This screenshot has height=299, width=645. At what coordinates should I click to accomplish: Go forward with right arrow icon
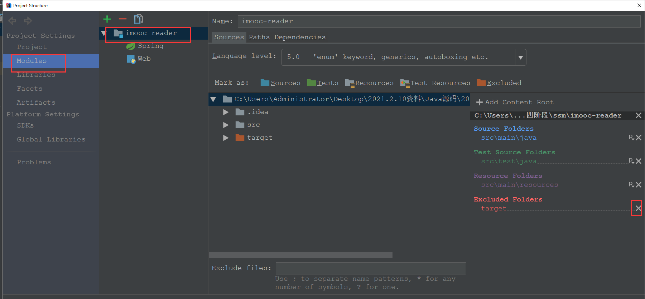[x=28, y=21]
